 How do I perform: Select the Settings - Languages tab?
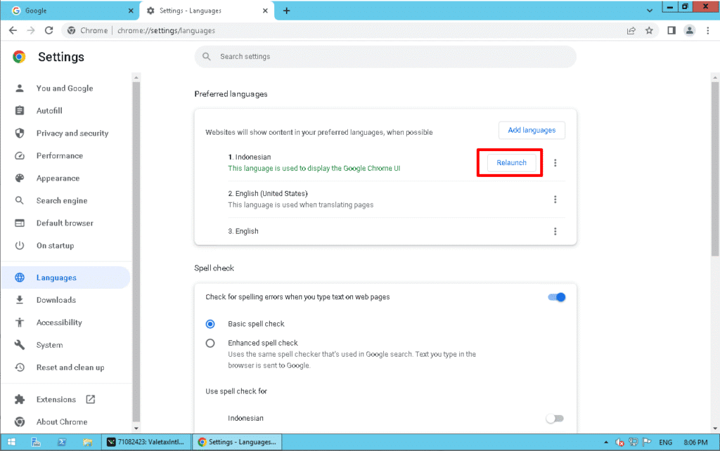pos(207,11)
